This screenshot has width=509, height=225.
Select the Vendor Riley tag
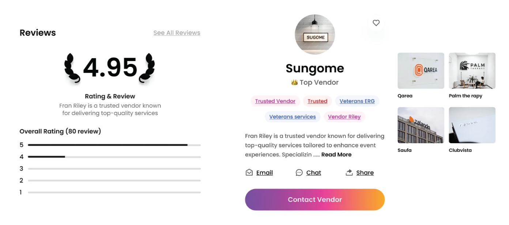tap(344, 117)
